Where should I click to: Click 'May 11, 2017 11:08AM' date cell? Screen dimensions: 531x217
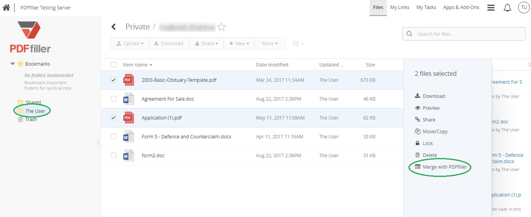280,118
